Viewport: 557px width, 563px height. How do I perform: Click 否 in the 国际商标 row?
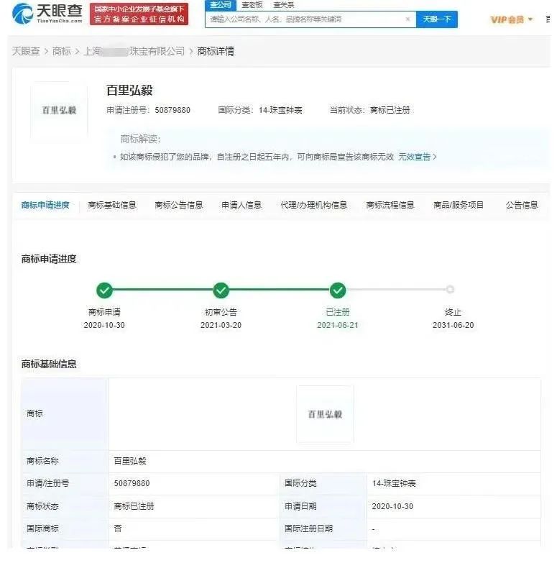118,528
